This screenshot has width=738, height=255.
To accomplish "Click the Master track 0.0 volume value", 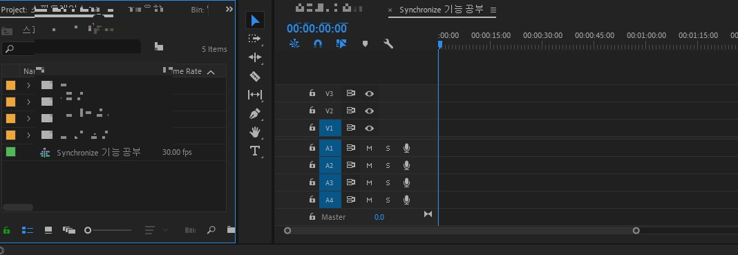I will pos(379,217).
